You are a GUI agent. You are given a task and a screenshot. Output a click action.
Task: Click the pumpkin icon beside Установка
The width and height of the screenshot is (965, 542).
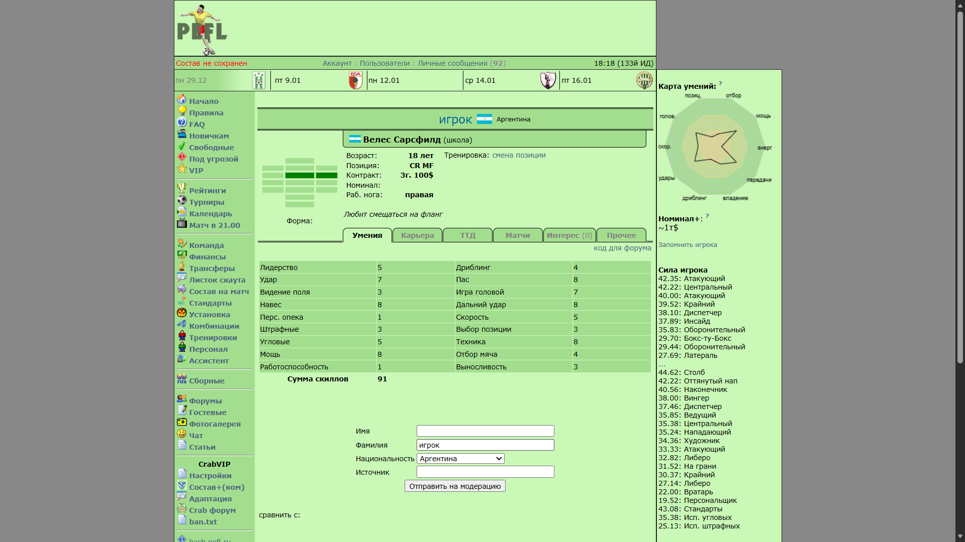tap(181, 313)
